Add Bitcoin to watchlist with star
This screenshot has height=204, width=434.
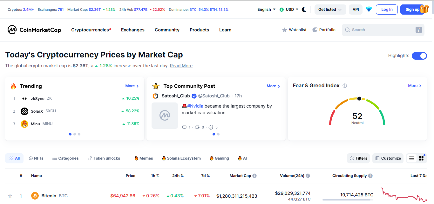(x=10, y=196)
